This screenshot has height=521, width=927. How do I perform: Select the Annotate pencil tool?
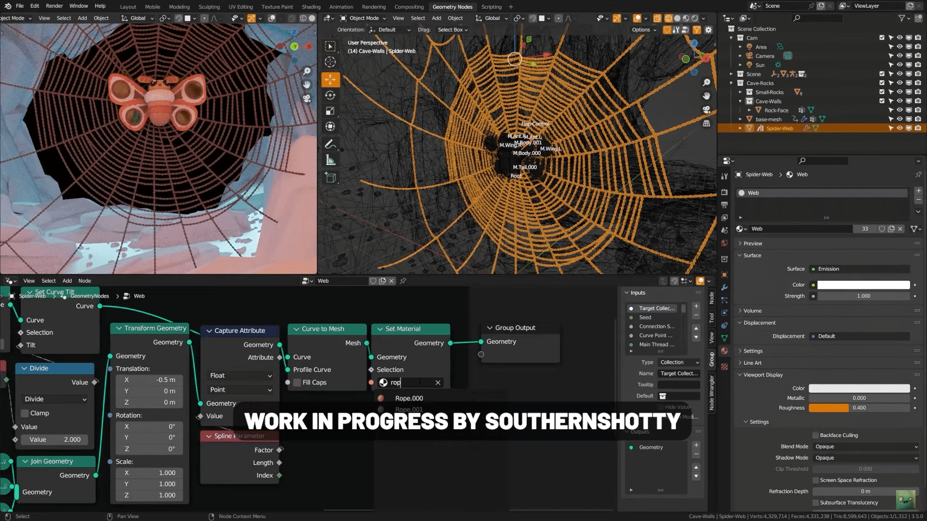tap(330, 144)
